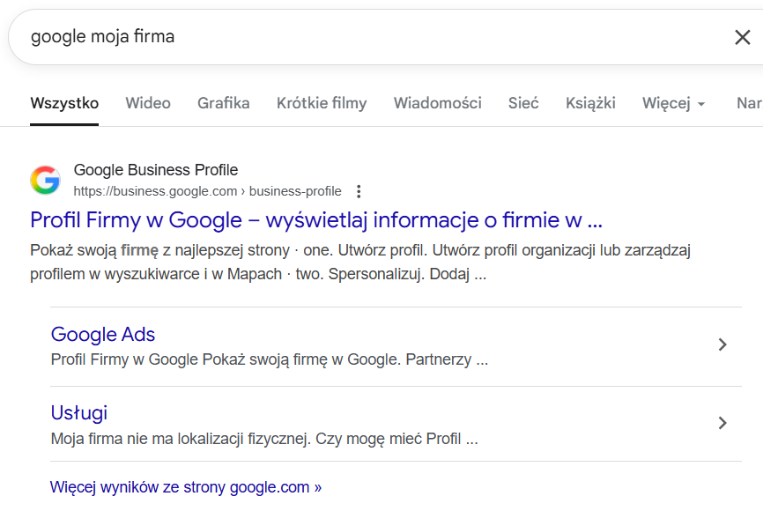Open the Profil Firmy w Google result title
The width and height of the screenshot is (763, 511).
pyautogui.click(x=315, y=219)
